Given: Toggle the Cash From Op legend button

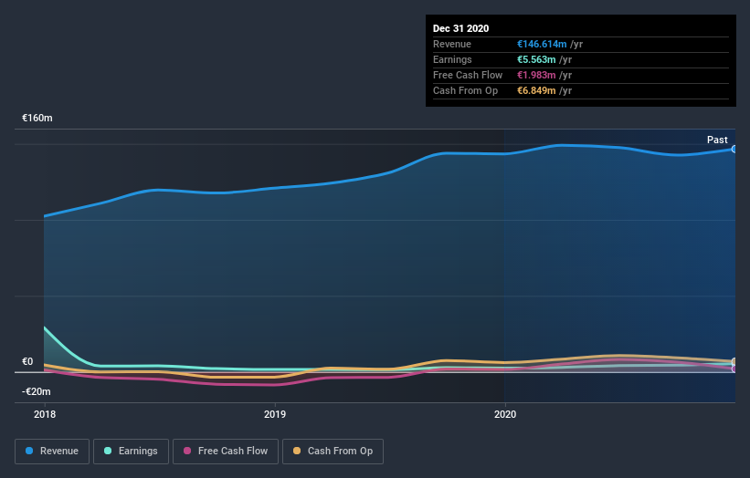Looking at the screenshot, I should coord(333,452).
